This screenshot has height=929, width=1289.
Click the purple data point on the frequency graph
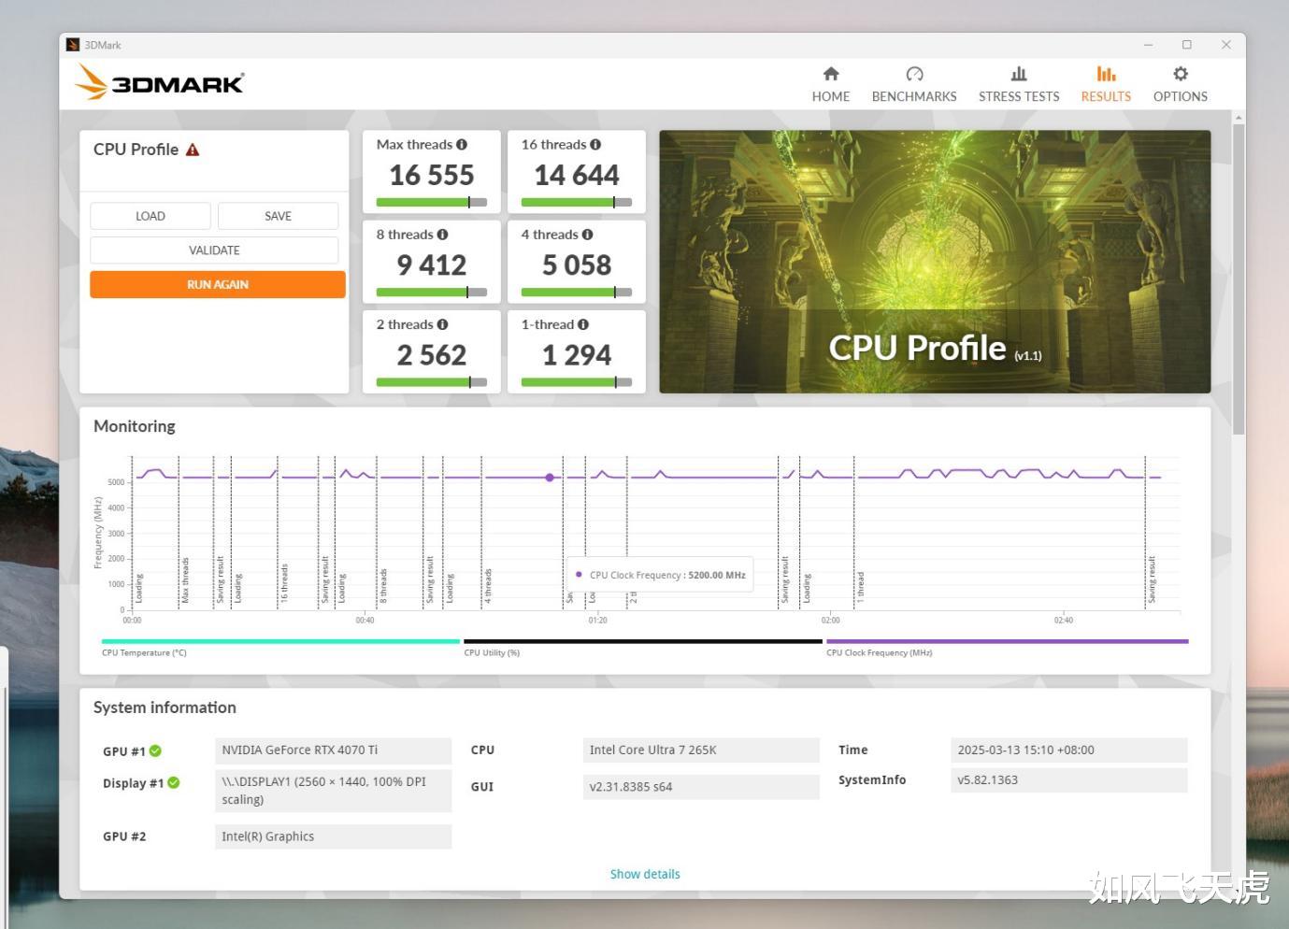tap(550, 478)
